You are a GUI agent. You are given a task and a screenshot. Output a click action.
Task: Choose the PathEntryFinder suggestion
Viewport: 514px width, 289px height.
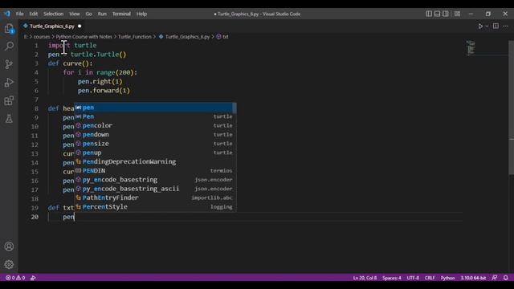153,197
